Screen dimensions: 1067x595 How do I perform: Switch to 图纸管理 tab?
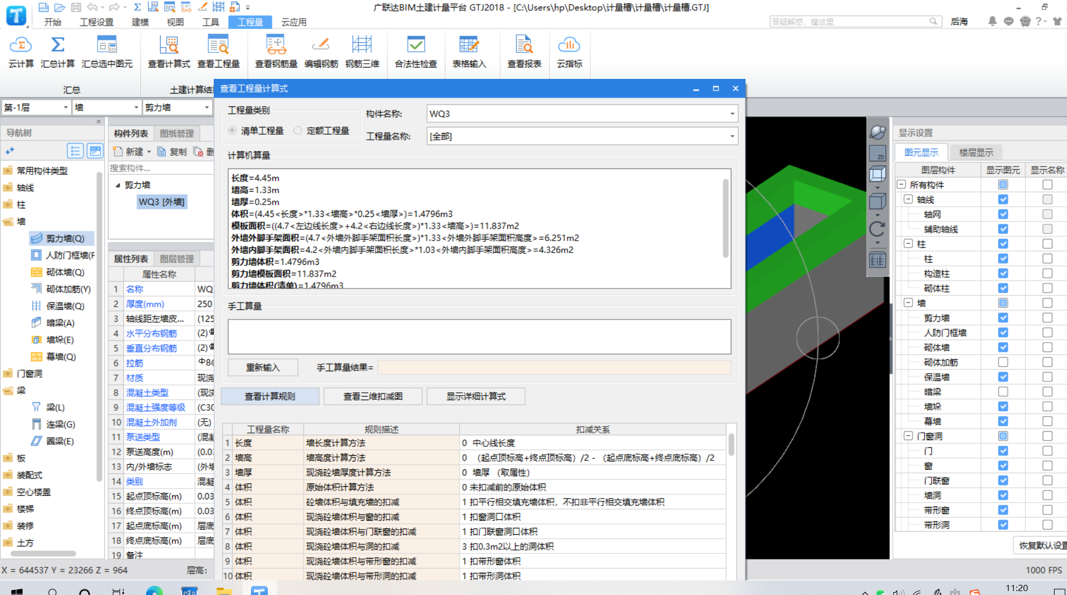pyautogui.click(x=177, y=134)
